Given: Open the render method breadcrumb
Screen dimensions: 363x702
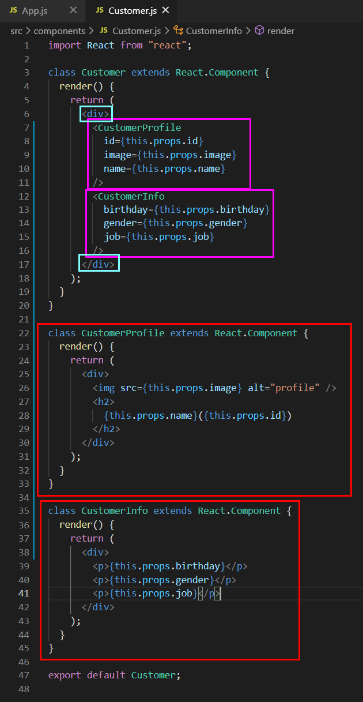Looking at the screenshot, I should pos(281,31).
